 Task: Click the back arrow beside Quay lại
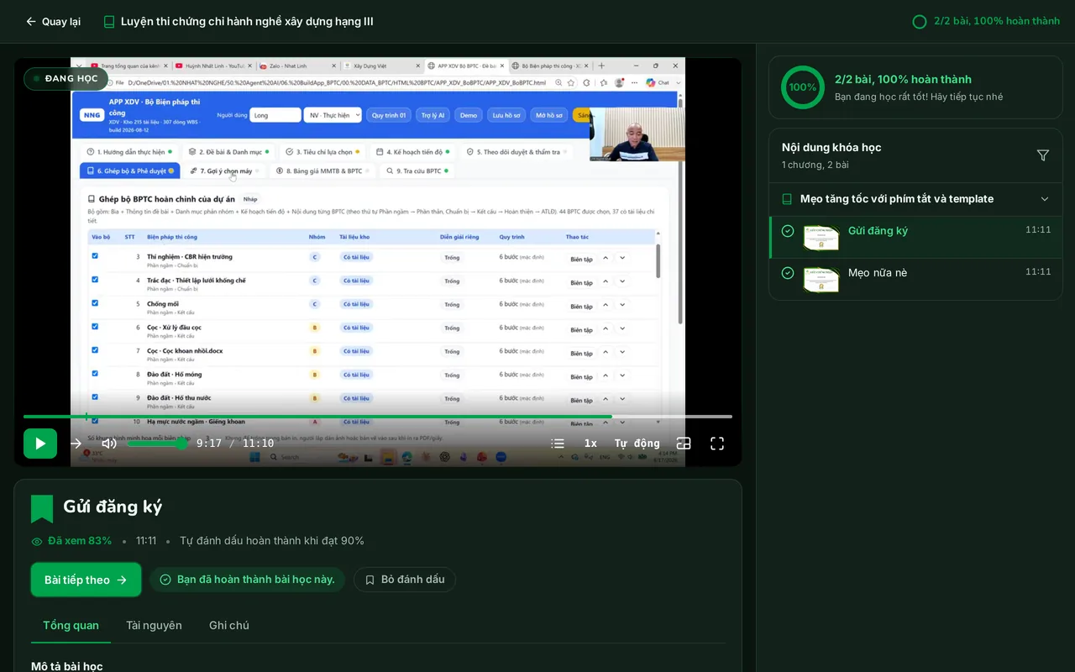click(x=31, y=22)
